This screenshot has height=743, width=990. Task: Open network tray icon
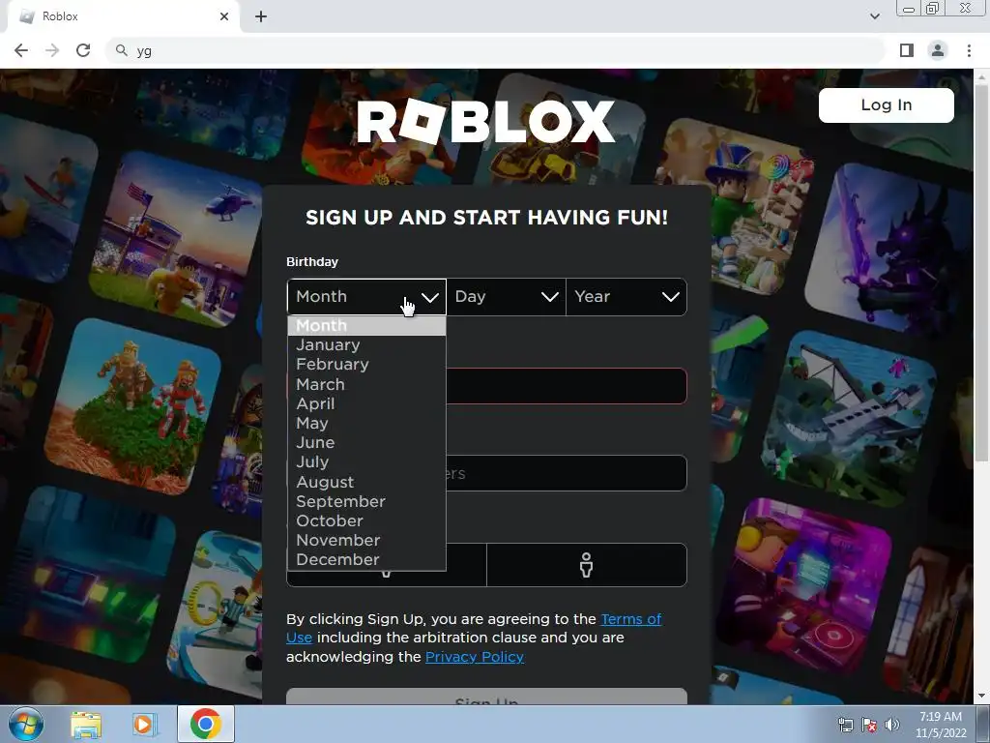(x=845, y=725)
